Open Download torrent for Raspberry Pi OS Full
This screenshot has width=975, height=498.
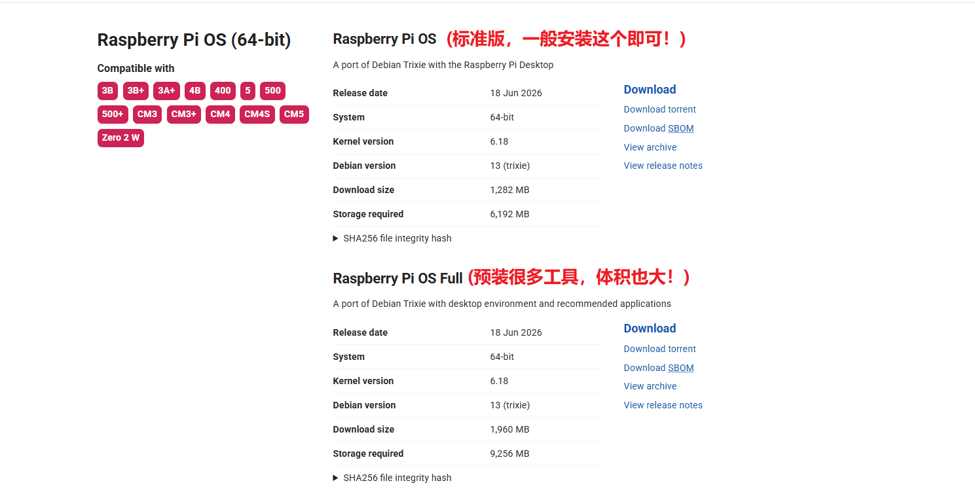point(660,349)
